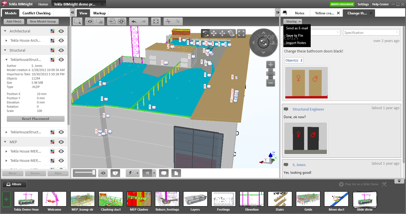Click the grid snapping web icon
The width and height of the screenshot is (406, 214).
pos(147,173)
